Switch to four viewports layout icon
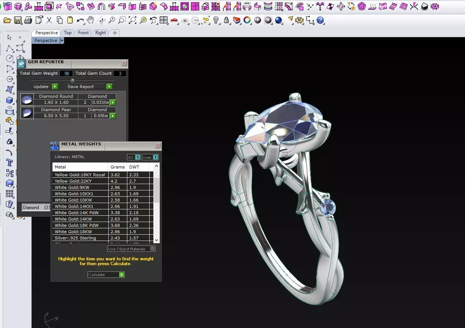This screenshot has height=328, width=465. coord(163,20)
